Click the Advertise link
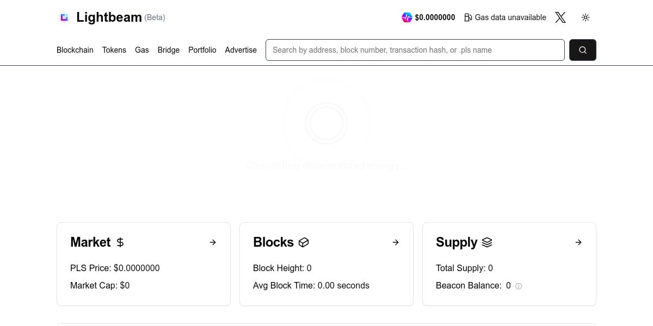The image size is (653, 326). [x=241, y=50]
